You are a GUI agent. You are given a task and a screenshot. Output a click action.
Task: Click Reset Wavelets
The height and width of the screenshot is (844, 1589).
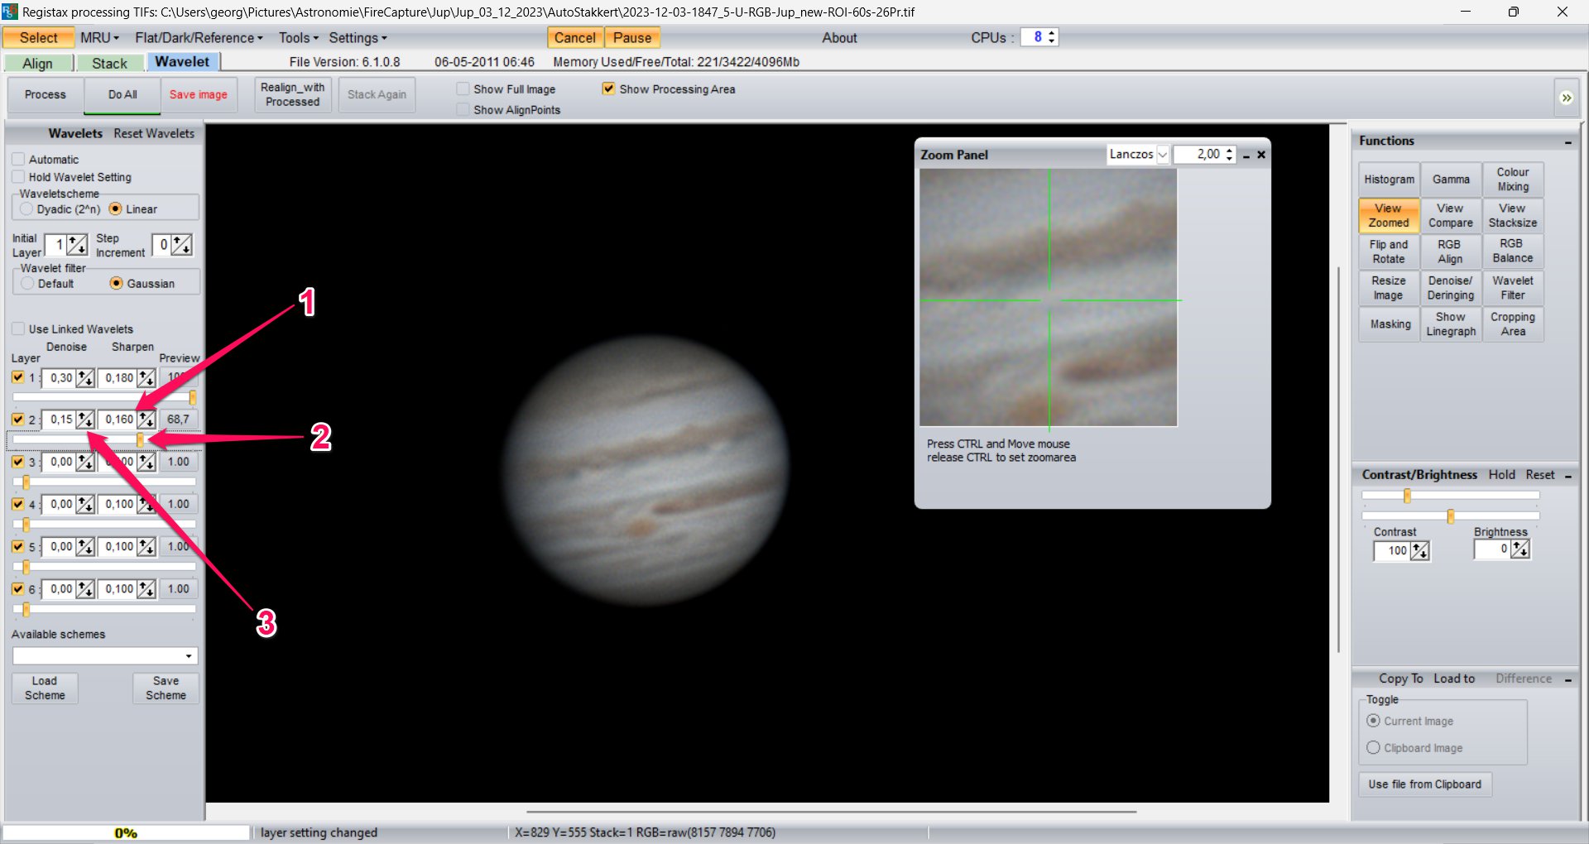pos(154,133)
